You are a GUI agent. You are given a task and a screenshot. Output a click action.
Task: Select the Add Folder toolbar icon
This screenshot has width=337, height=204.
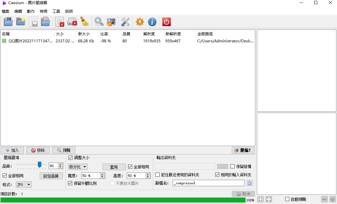pyautogui.click(x=20, y=22)
